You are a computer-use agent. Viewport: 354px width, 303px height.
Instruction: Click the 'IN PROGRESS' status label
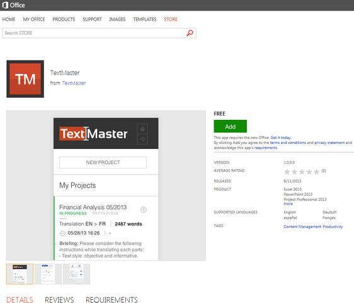point(73,213)
